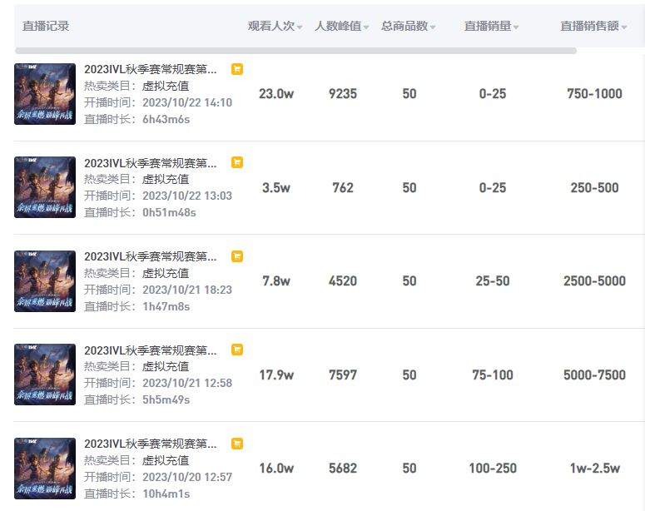Open livestream title with 6h43m6s duration
Screen dimensions: 645x511
[151, 70]
